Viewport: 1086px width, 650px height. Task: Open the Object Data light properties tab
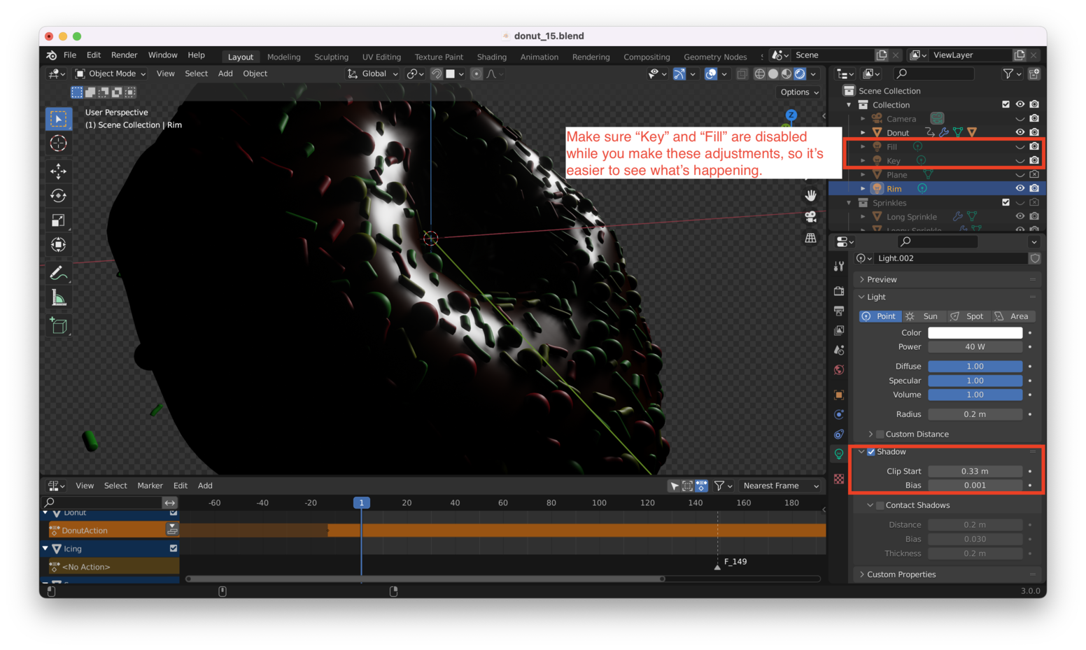pyautogui.click(x=839, y=454)
